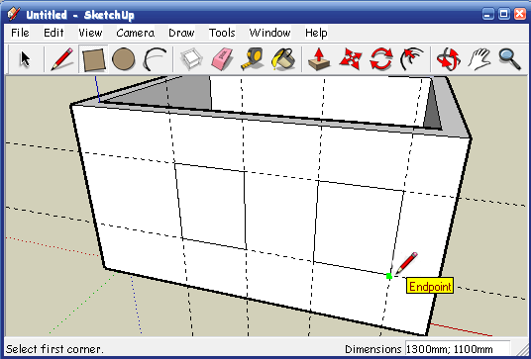
Task: Choose the Arc tool
Action: pos(155,59)
